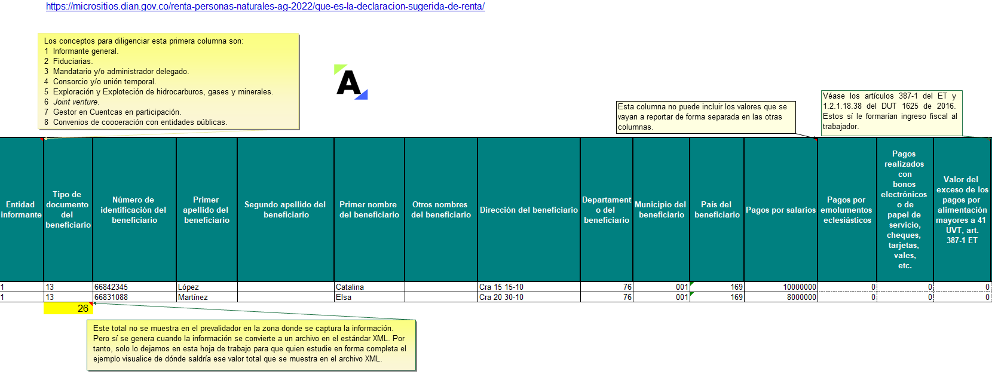This screenshot has height=374, width=992.
Task: Select 'Pagos por emolumentos eclesiásticos' header
Action: tap(847, 210)
